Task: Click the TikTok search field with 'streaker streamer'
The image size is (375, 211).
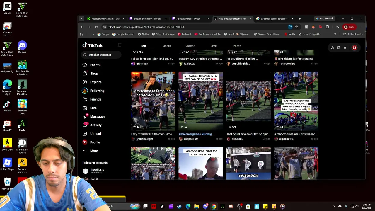Action: 101,55
